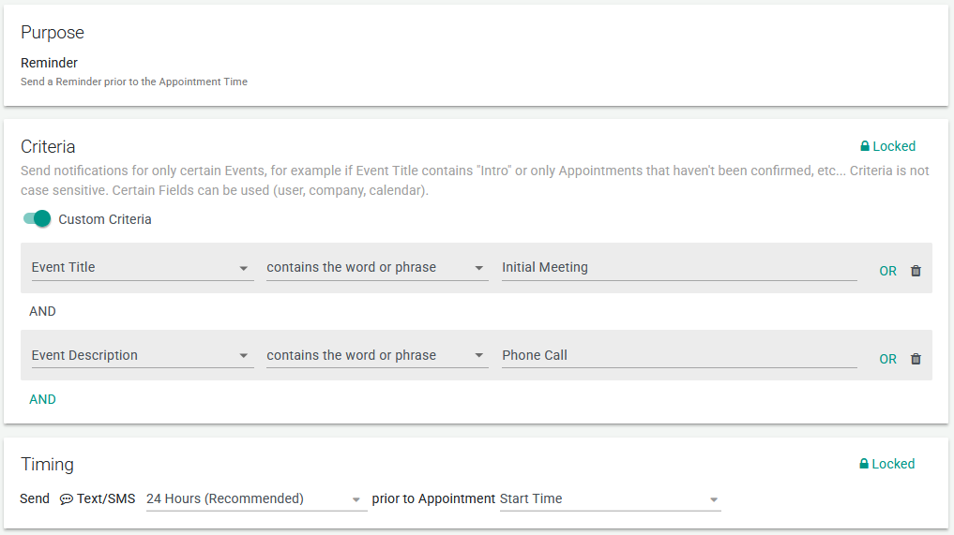Open the 24 Hours (Recommended) timing dropdown
954x535 pixels.
click(x=254, y=499)
